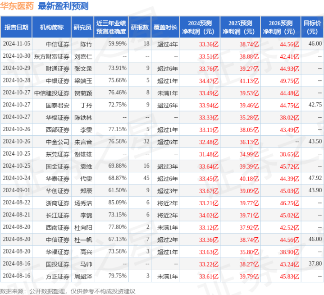The width and height of the screenshot is (324, 295).
Task: Click accuracy value 77.15%
Action: [x=117, y=129]
